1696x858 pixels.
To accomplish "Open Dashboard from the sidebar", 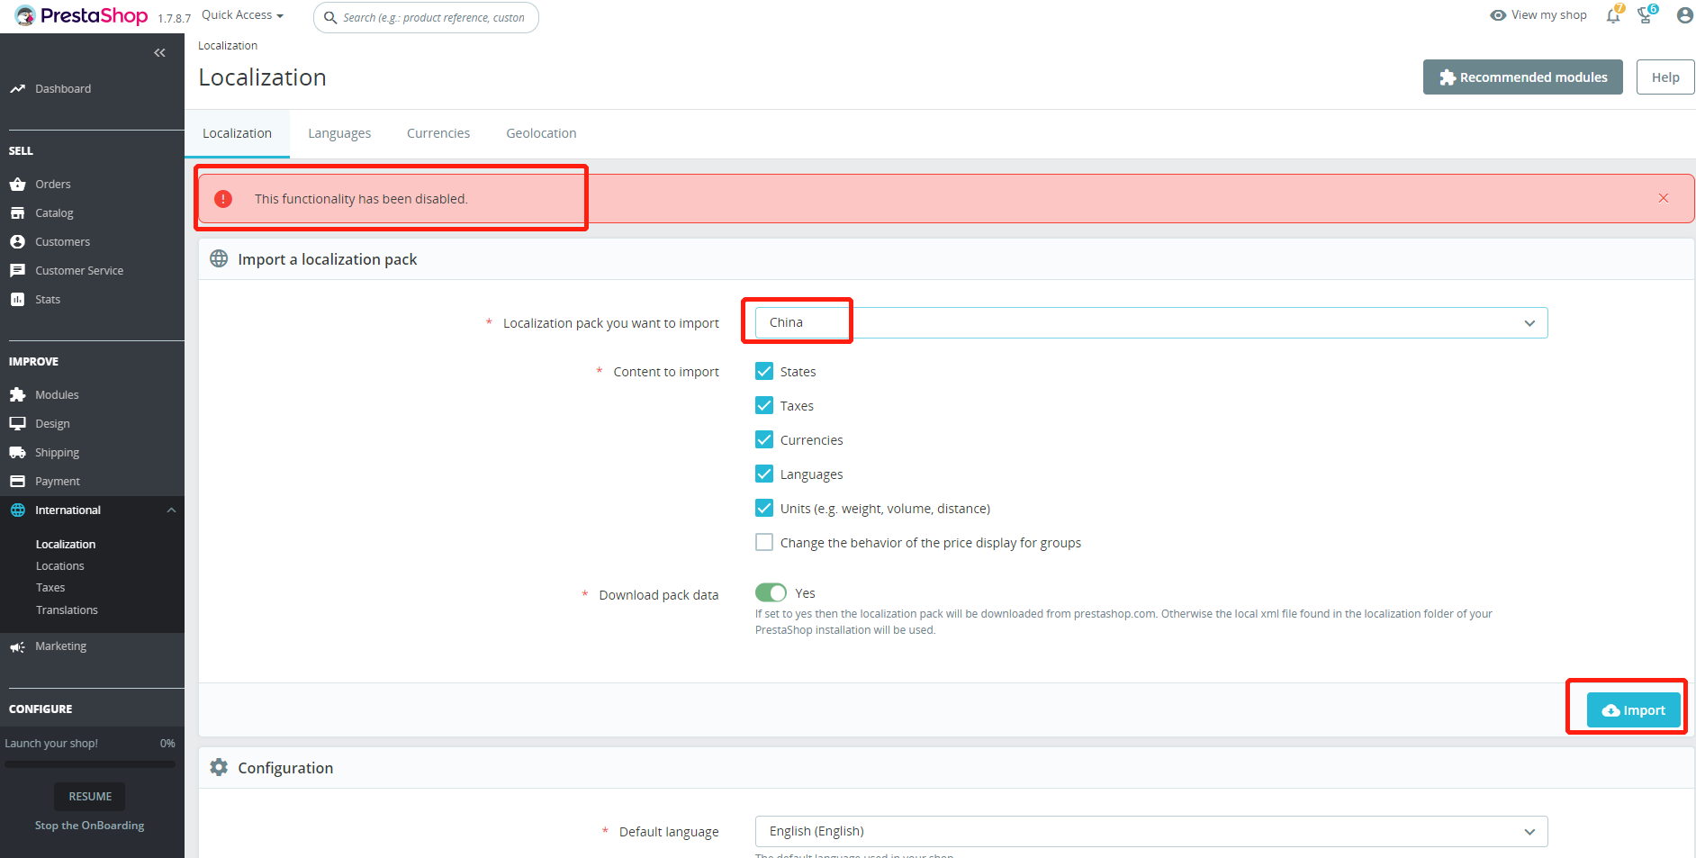I will [63, 88].
